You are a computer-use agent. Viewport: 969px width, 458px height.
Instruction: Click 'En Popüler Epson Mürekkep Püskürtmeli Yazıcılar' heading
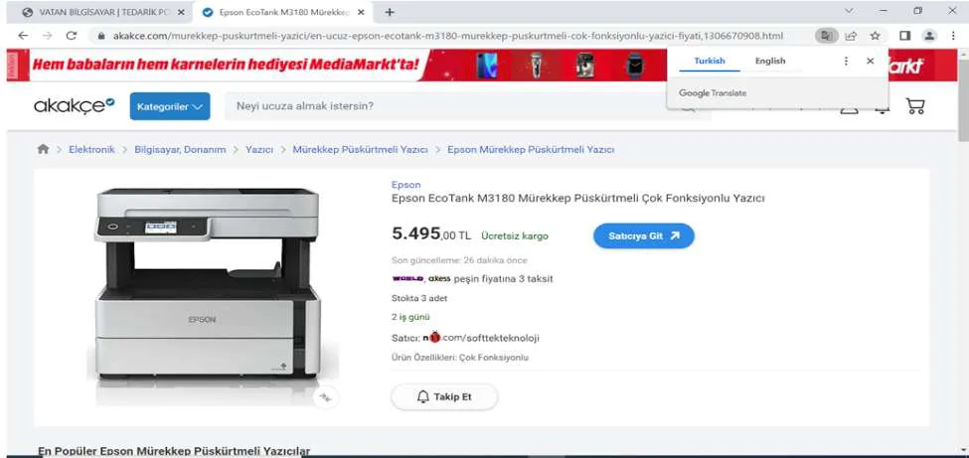coord(174,451)
